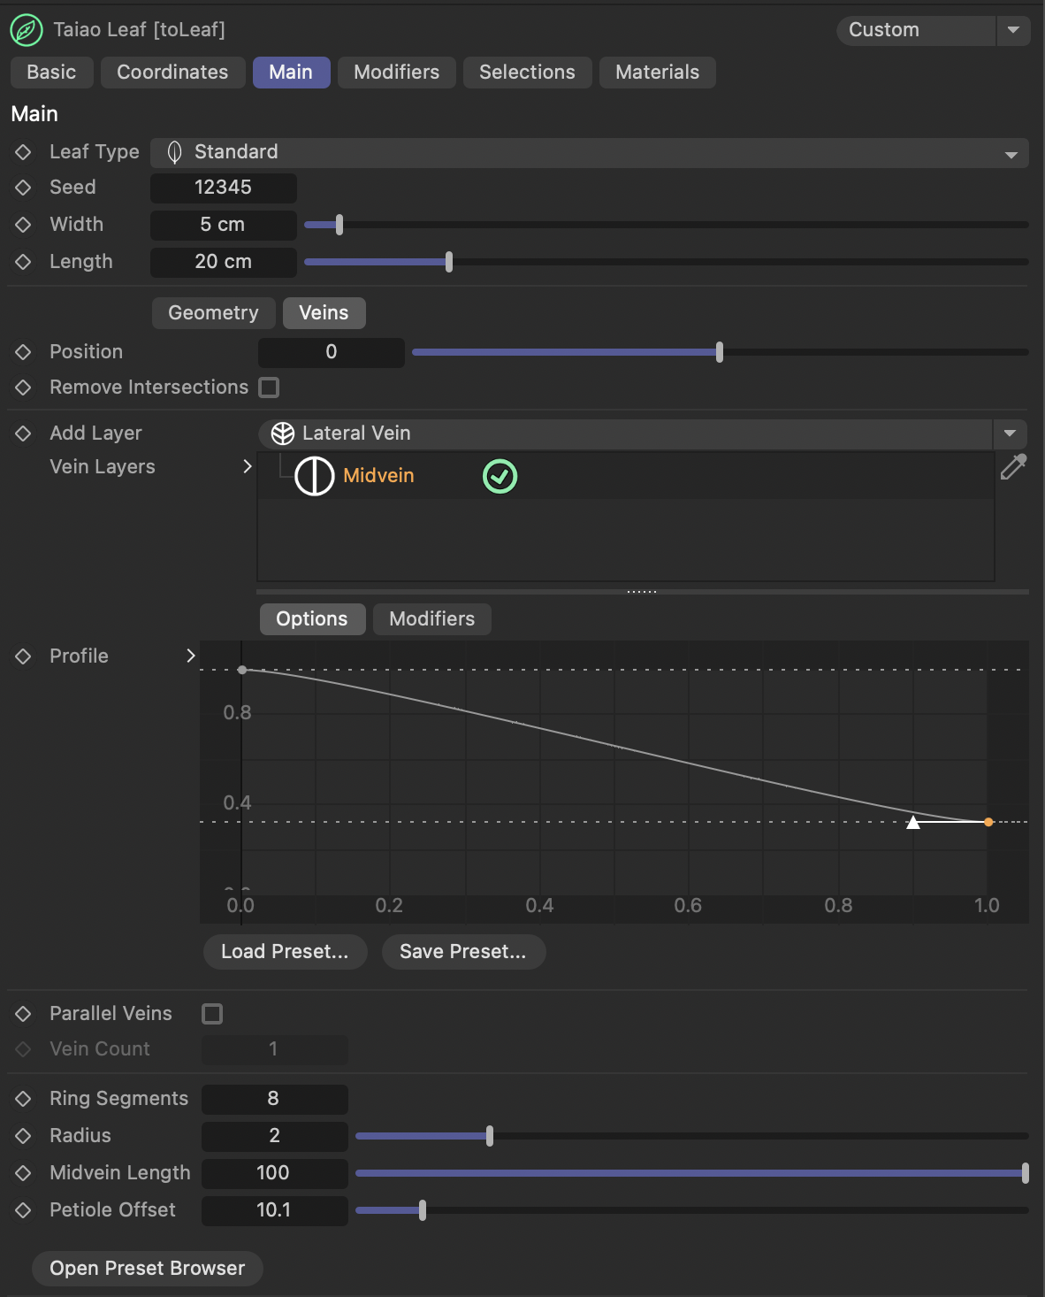This screenshot has height=1297, width=1045.
Task: Click the Seed keyframe diamond
Action: tap(23, 188)
